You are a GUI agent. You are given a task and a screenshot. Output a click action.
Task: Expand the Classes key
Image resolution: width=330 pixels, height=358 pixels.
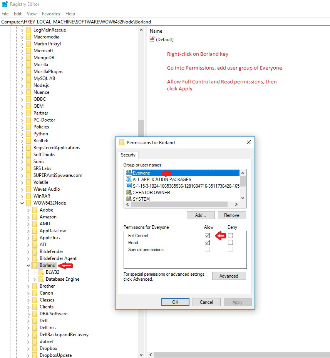tap(28, 300)
